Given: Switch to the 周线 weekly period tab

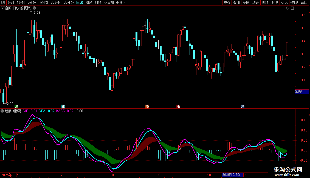Looking at the screenshot, I should pos(89,2).
